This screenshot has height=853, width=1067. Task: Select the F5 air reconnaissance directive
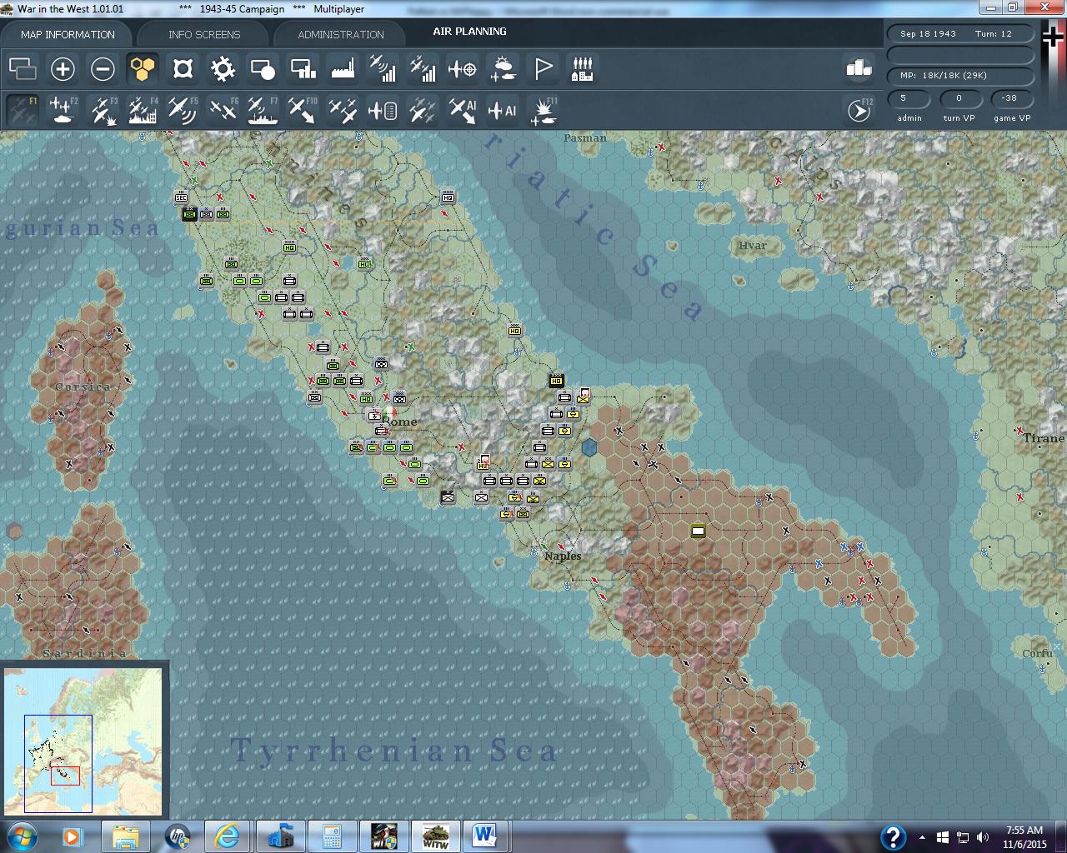[x=183, y=110]
